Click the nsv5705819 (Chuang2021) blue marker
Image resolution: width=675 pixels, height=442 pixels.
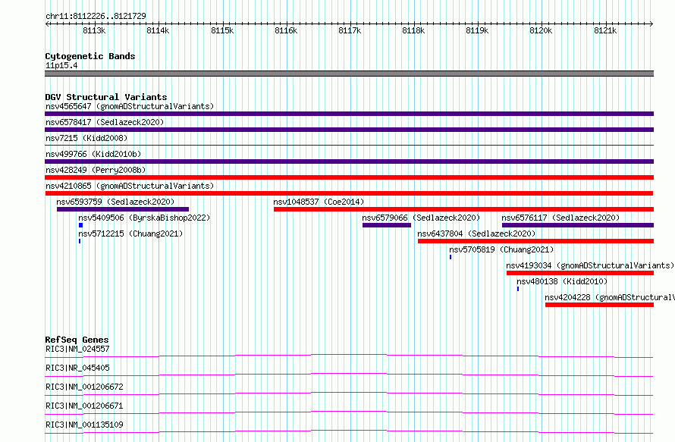[451, 257]
